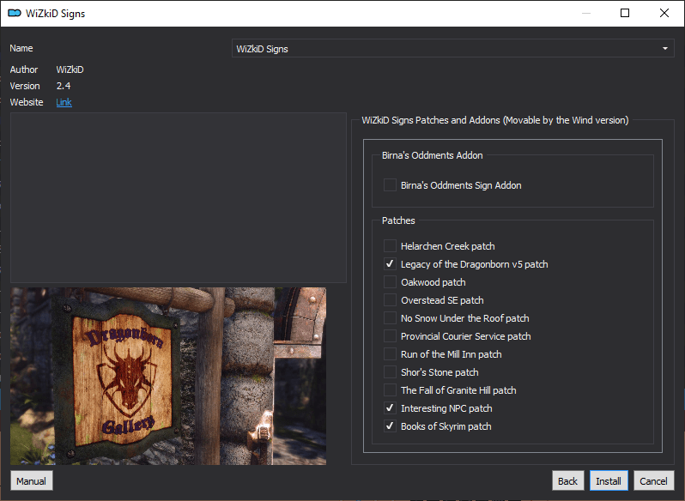Click the version value 2.4

(x=64, y=86)
